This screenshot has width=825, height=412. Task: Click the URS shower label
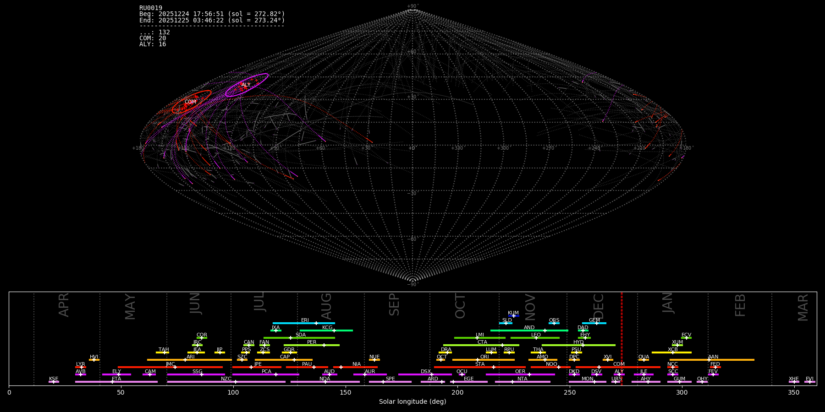coord(617,379)
